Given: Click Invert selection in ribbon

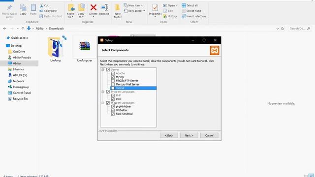Looking at the screenshot, I should 193,16.
